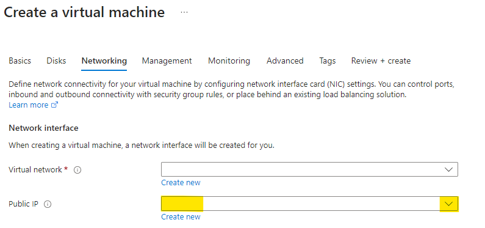Switch to the Basics tab

20,61
